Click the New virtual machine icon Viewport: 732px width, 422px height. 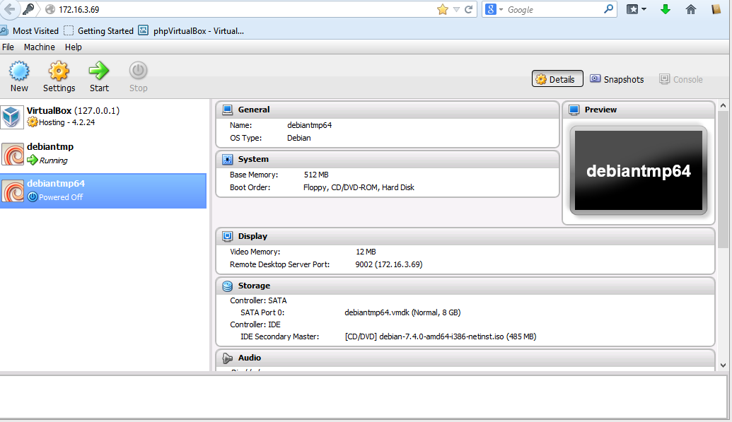(19, 71)
